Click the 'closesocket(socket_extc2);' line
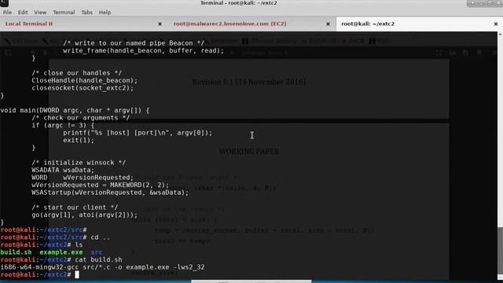503x283 pixels. pyautogui.click(x=83, y=88)
